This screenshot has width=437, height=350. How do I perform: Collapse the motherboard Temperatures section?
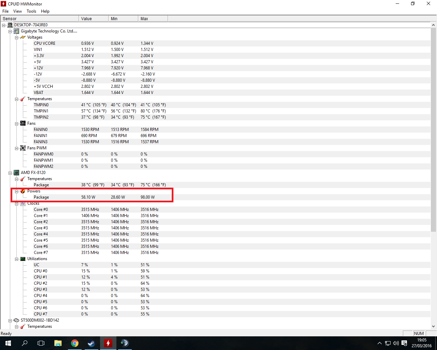pos(16,99)
